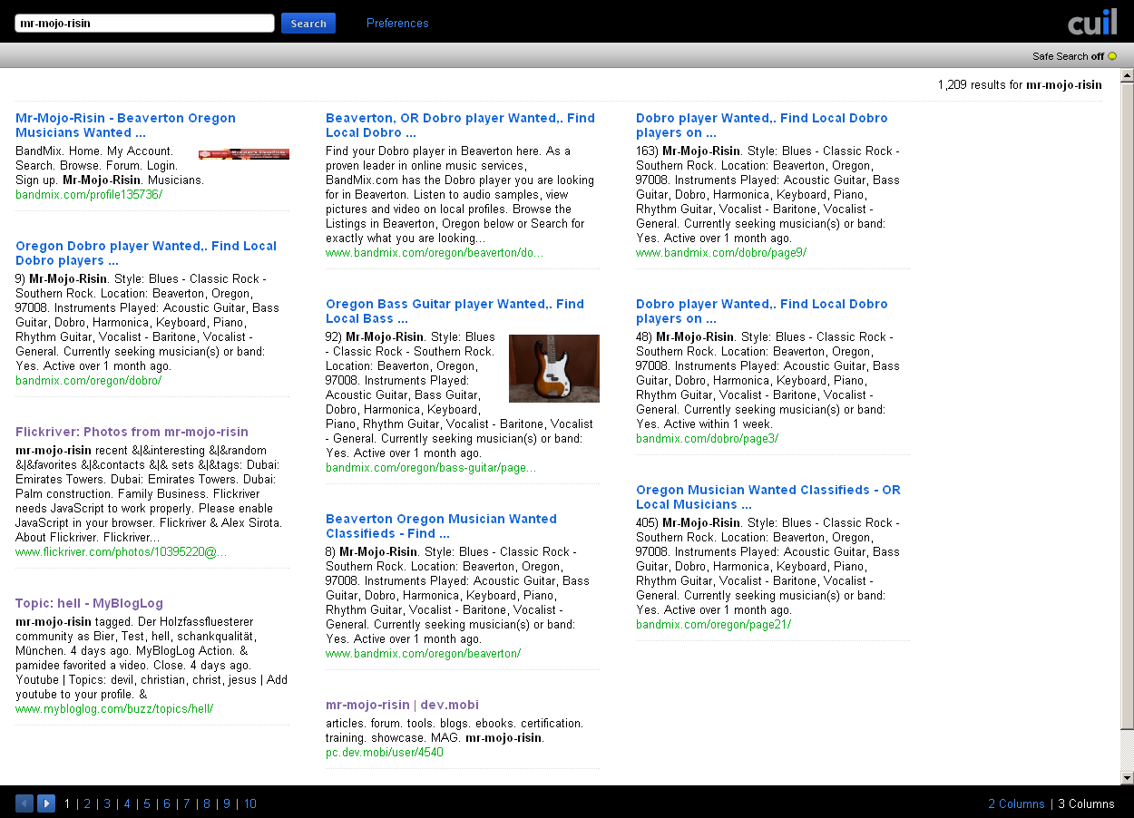Go to results page 10
Image resolution: width=1134 pixels, height=818 pixels.
point(249,803)
